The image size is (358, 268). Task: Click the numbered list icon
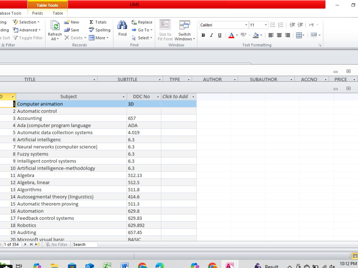[281, 25]
